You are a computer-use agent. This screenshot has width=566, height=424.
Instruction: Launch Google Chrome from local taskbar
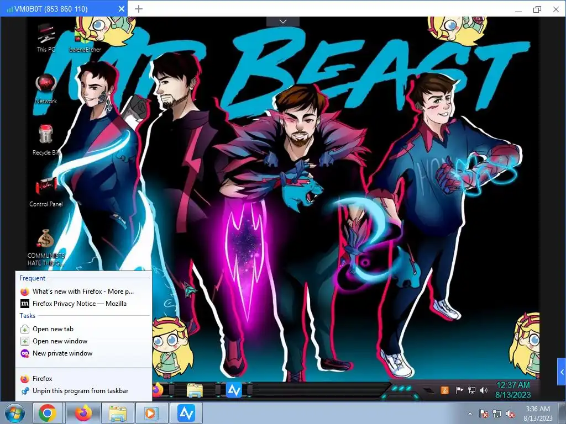tap(48, 413)
